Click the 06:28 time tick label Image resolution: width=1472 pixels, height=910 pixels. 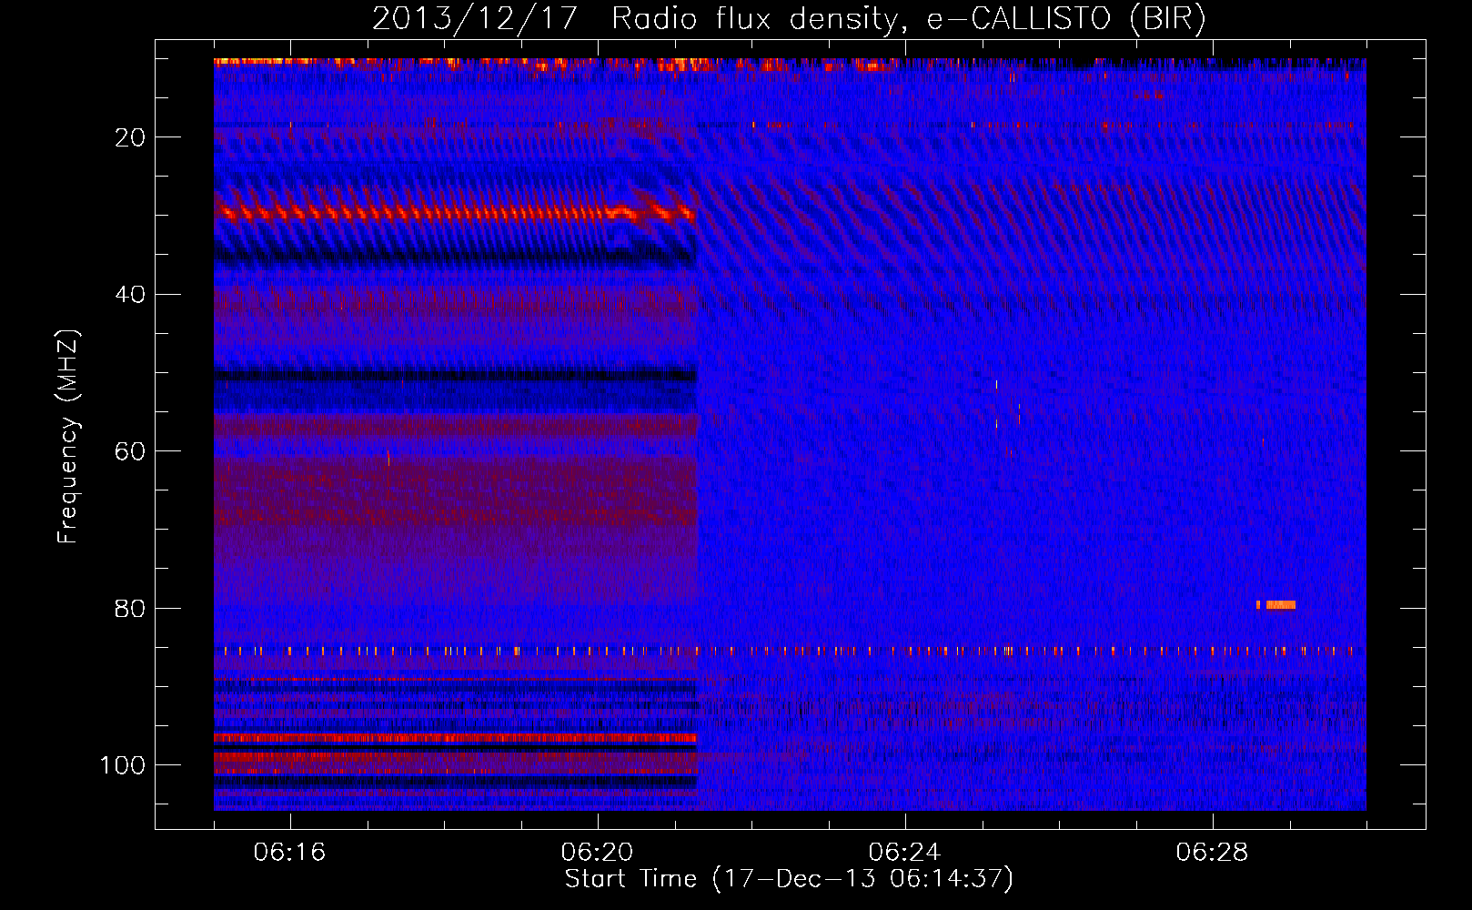tap(1212, 853)
